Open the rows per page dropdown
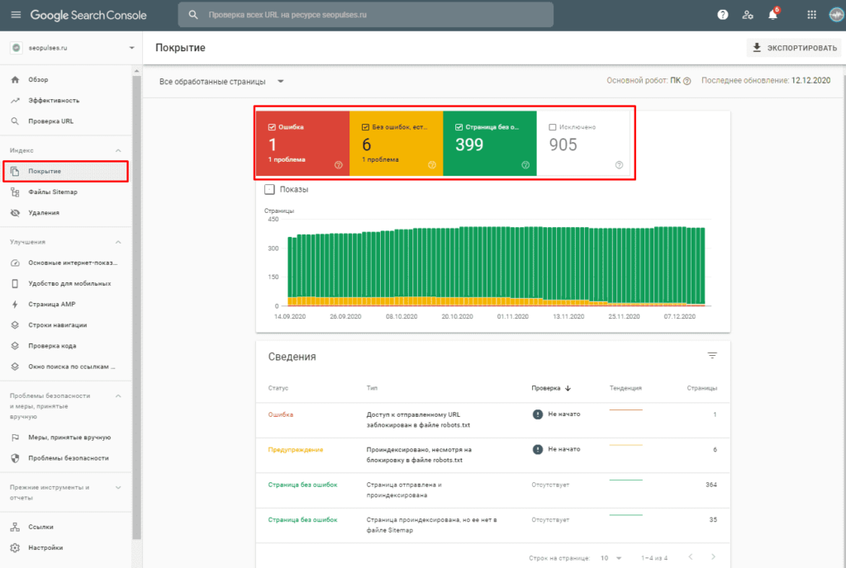The height and width of the screenshot is (568, 846). click(611, 558)
